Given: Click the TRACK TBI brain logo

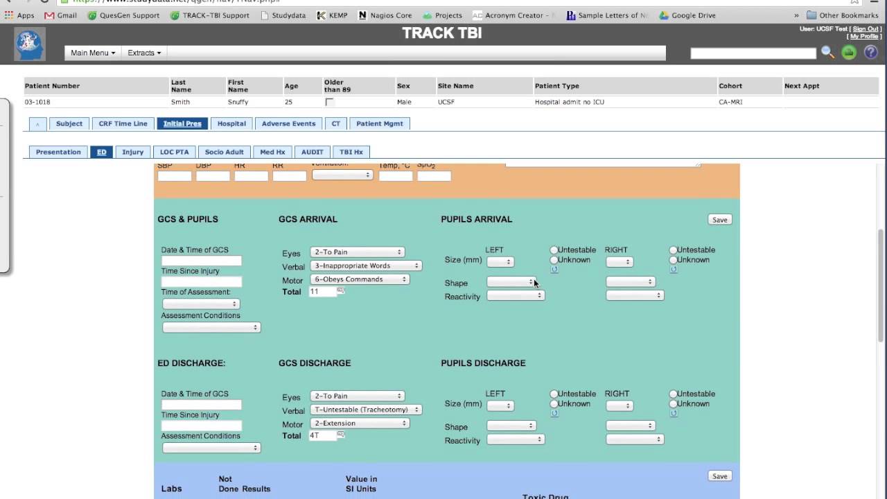Looking at the screenshot, I should point(30,44).
